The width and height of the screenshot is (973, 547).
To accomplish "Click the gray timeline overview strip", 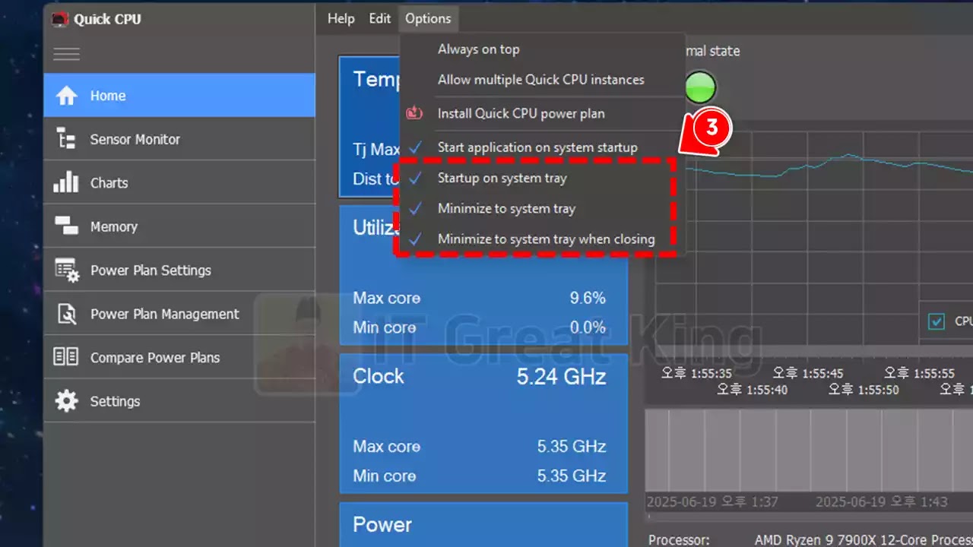I will (x=809, y=450).
